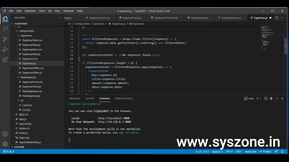289x162 pixels.
Task: Open the notifications bell in status bar
Action: [x=282, y=152]
